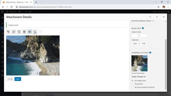Select the Media Library browser tab

(17, 2)
